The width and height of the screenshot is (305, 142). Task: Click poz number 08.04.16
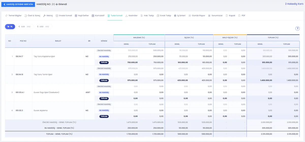point(19,74)
